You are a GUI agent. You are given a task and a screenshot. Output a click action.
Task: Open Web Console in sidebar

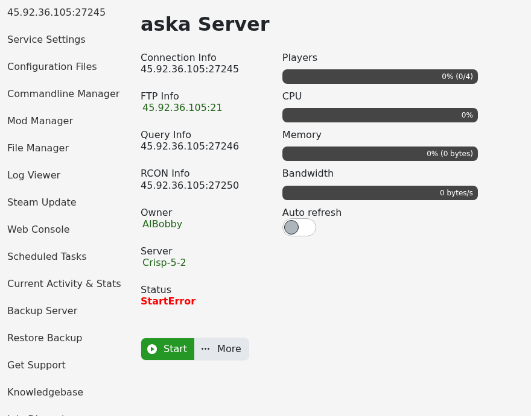39,229
